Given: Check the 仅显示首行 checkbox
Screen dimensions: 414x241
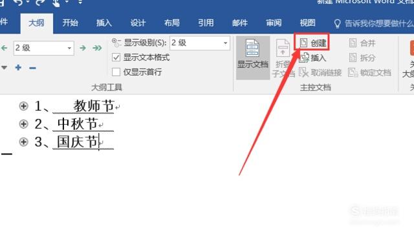Looking at the screenshot, I should 116,72.
